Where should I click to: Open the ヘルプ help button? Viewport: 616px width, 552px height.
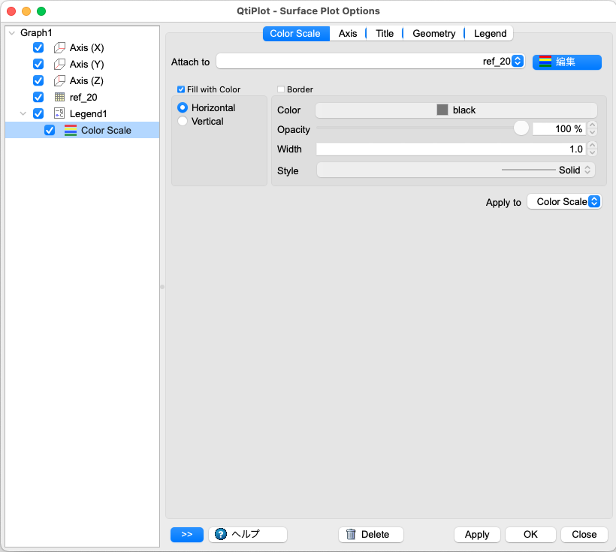(x=248, y=534)
